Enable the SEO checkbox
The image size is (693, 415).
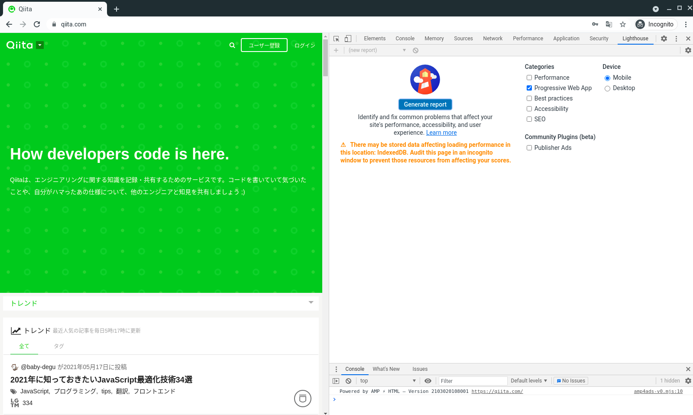[529, 119]
